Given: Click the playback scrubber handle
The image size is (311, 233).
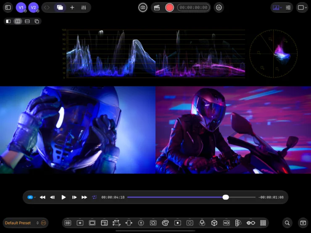Looking at the screenshot, I should coord(226,197).
